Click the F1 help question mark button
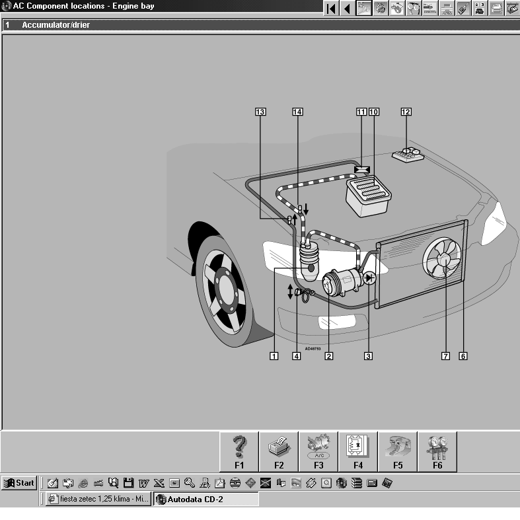The image size is (520, 520). pyautogui.click(x=239, y=451)
